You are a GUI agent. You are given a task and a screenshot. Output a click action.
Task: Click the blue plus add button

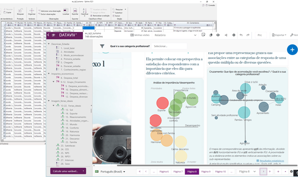click(292, 50)
